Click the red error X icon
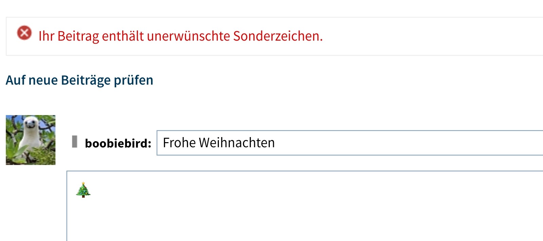The image size is (543, 241). pos(24,33)
